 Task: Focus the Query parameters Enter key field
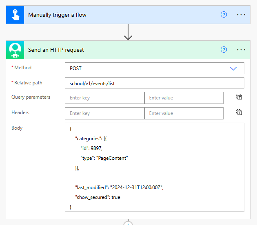point(104,98)
